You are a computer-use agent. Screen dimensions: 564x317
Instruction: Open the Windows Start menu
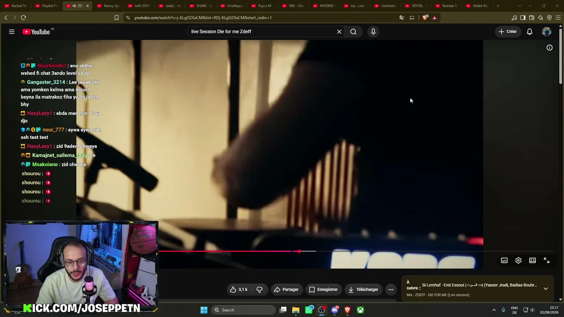(x=204, y=310)
